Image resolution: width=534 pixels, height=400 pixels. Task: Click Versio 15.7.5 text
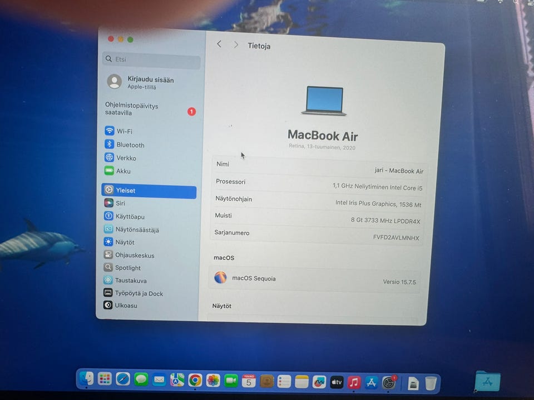[x=399, y=282]
